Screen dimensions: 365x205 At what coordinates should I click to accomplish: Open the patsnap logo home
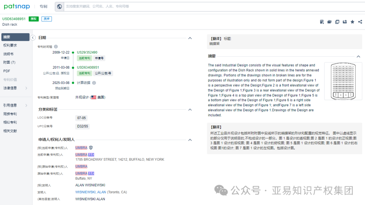(17, 6)
